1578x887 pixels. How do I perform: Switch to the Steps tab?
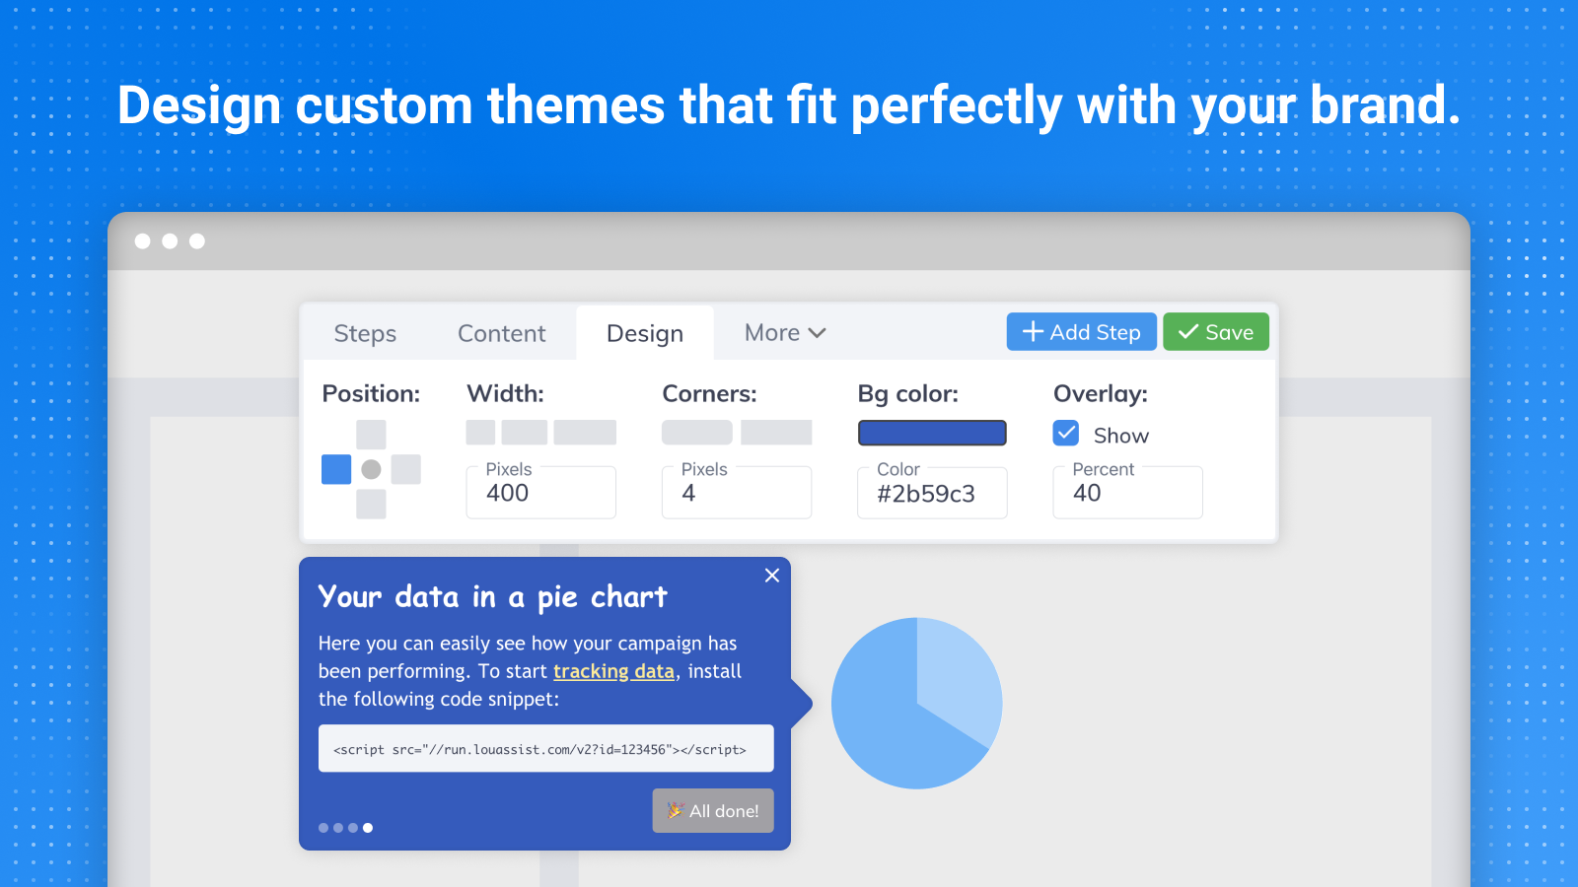point(365,334)
